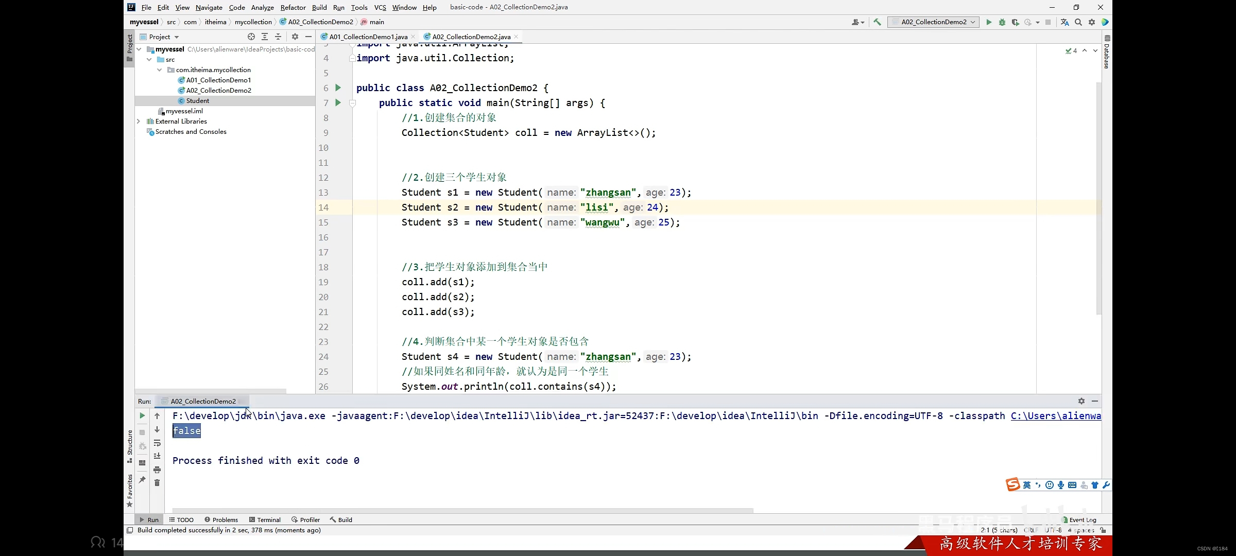
Task: Soft-wrap console lines with wrap icon
Action: tap(157, 443)
